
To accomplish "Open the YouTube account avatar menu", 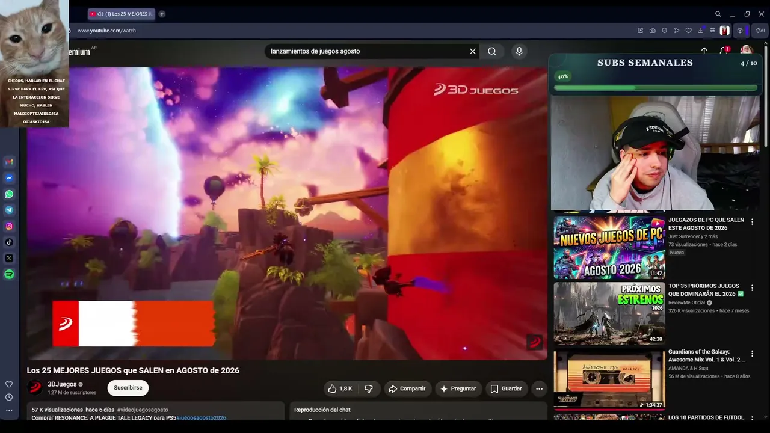I will coord(747,51).
